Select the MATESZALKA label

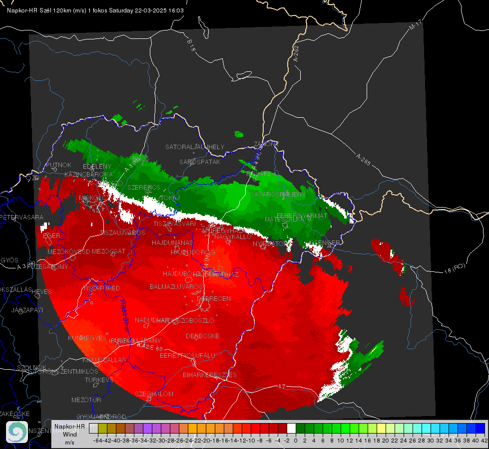284,219
